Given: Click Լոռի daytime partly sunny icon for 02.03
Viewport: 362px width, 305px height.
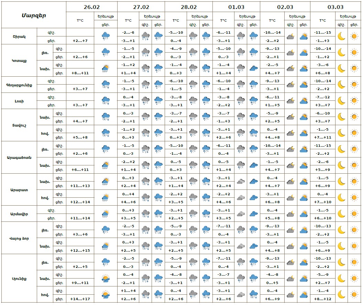Looking at the screenshot, I should click(x=303, y=101).
